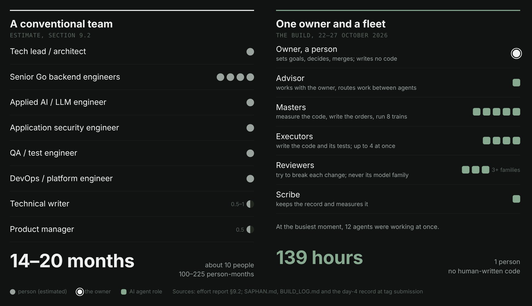Click "no human-written code" text
Image resolution: width=532 pixels, height=306 pixels.
click(484, 271)
